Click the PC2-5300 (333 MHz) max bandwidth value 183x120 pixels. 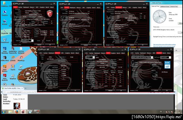click(x=102, y=62)
